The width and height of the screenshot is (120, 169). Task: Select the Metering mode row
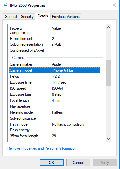click(55, 112)
